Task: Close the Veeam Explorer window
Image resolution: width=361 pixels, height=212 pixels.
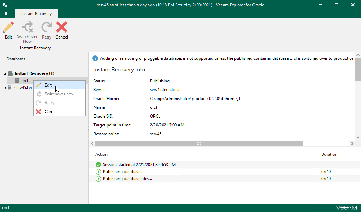Action: pyautogui.click(x=353, y=5)
